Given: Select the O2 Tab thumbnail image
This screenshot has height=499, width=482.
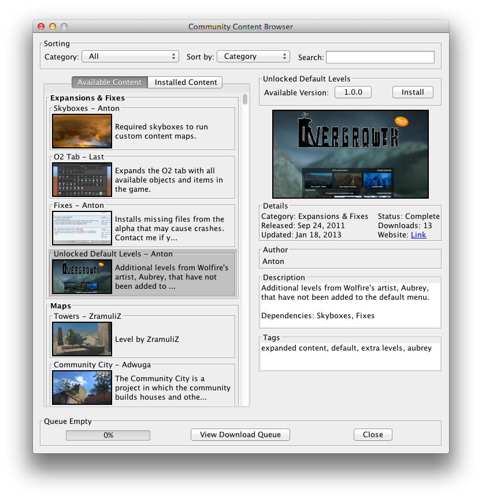Looking at the screenshot, I should (x=82, y=180).
